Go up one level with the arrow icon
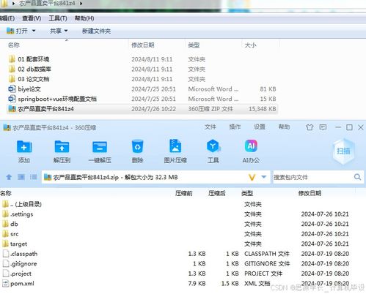 9,177
